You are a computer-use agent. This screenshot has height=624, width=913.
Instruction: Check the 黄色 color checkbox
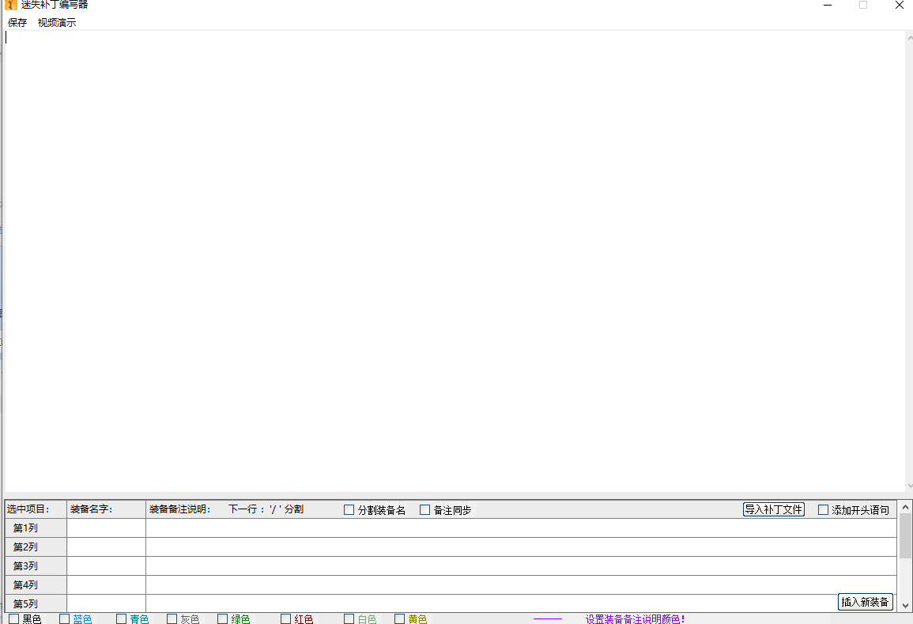(400, 618)
